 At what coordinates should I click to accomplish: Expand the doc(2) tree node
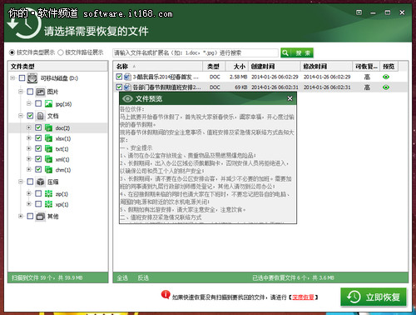pyautogui.click(x=29, y=127)
